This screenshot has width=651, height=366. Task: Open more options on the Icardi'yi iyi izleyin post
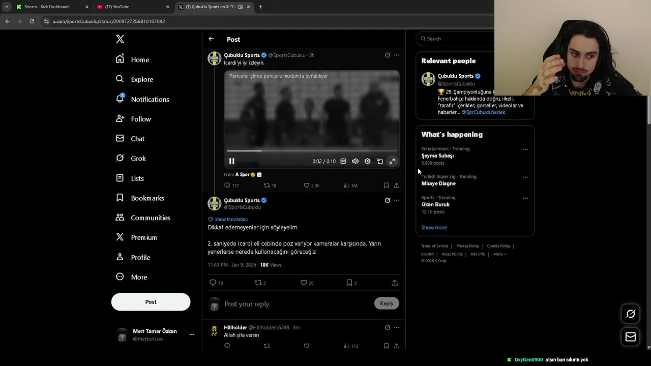point(397,55)
